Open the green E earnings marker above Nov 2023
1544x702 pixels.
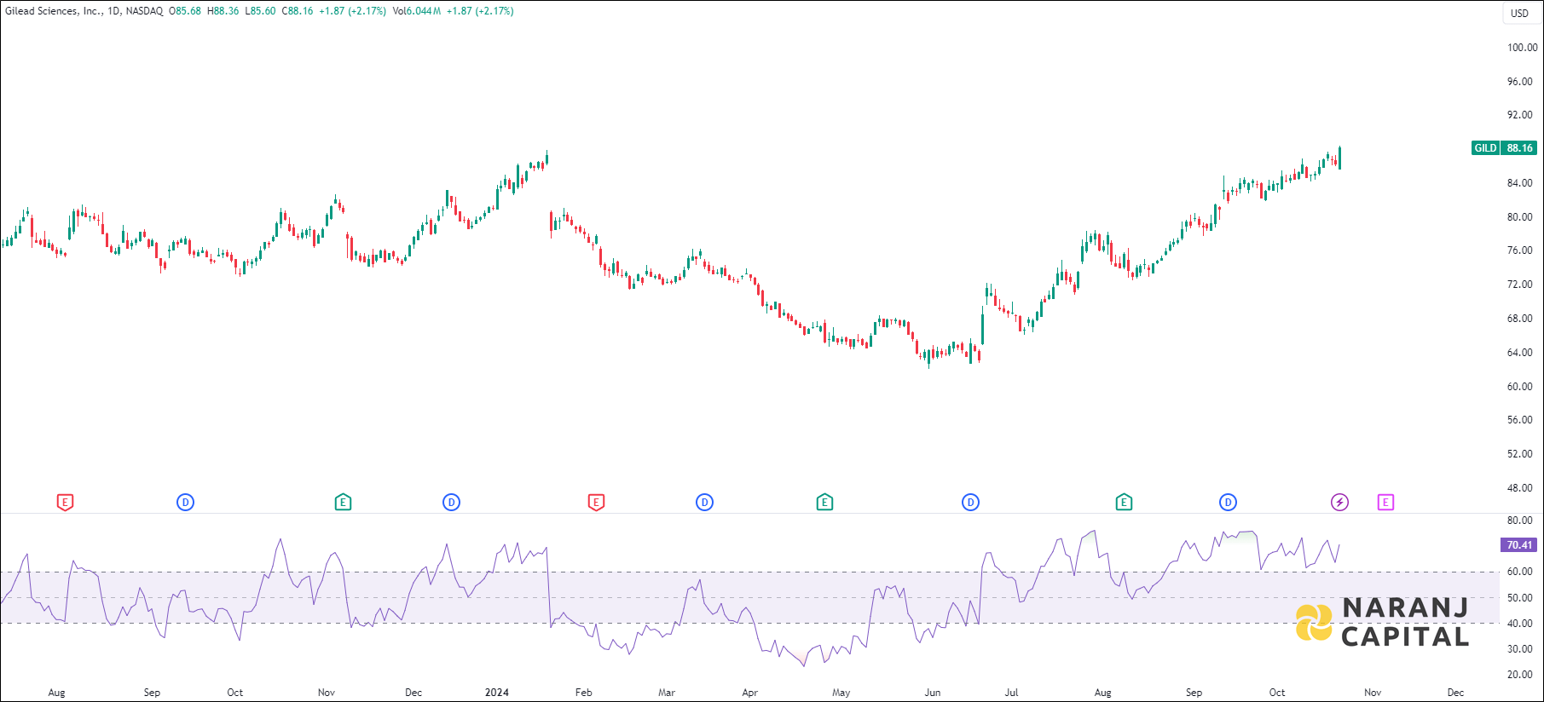(343, 503)
